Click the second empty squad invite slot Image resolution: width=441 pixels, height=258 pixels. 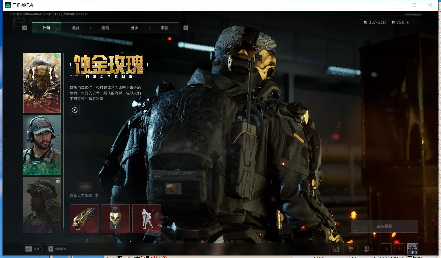tap(399, 249)
